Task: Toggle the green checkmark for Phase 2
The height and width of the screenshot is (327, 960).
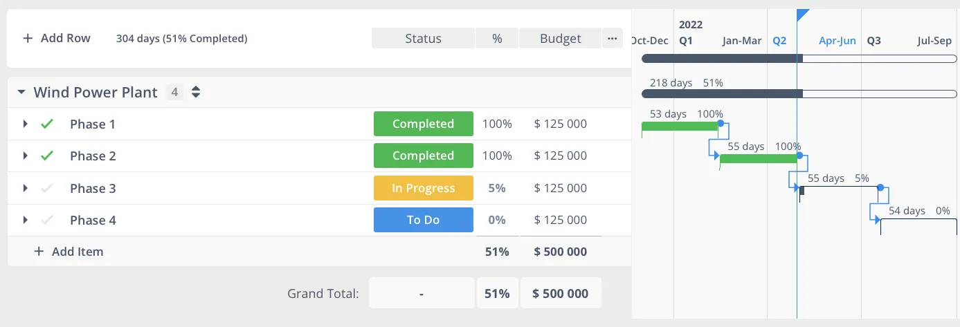Action: (47, 156)
